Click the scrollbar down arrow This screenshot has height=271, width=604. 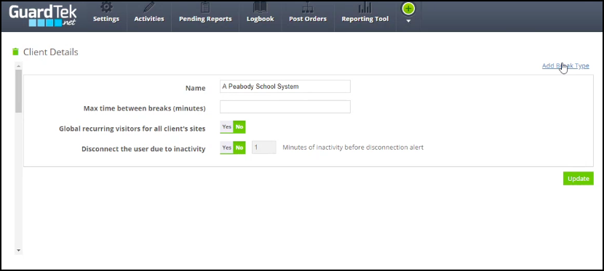(18, 250)
